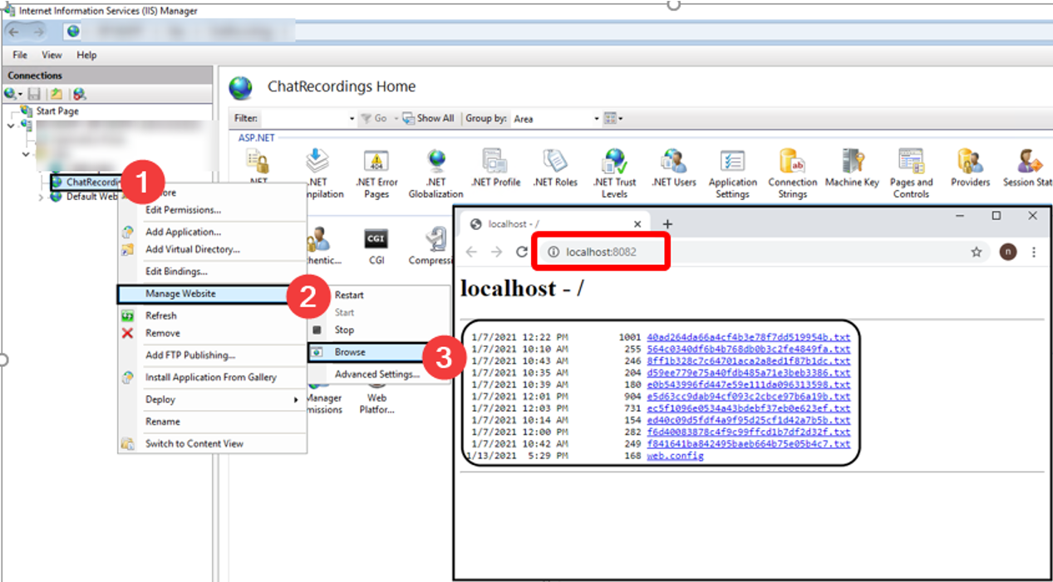This screenshot has width=1053, height=582.
Task: Click the IIS Manager Back navigation arrow
Action: coord(15,32)
